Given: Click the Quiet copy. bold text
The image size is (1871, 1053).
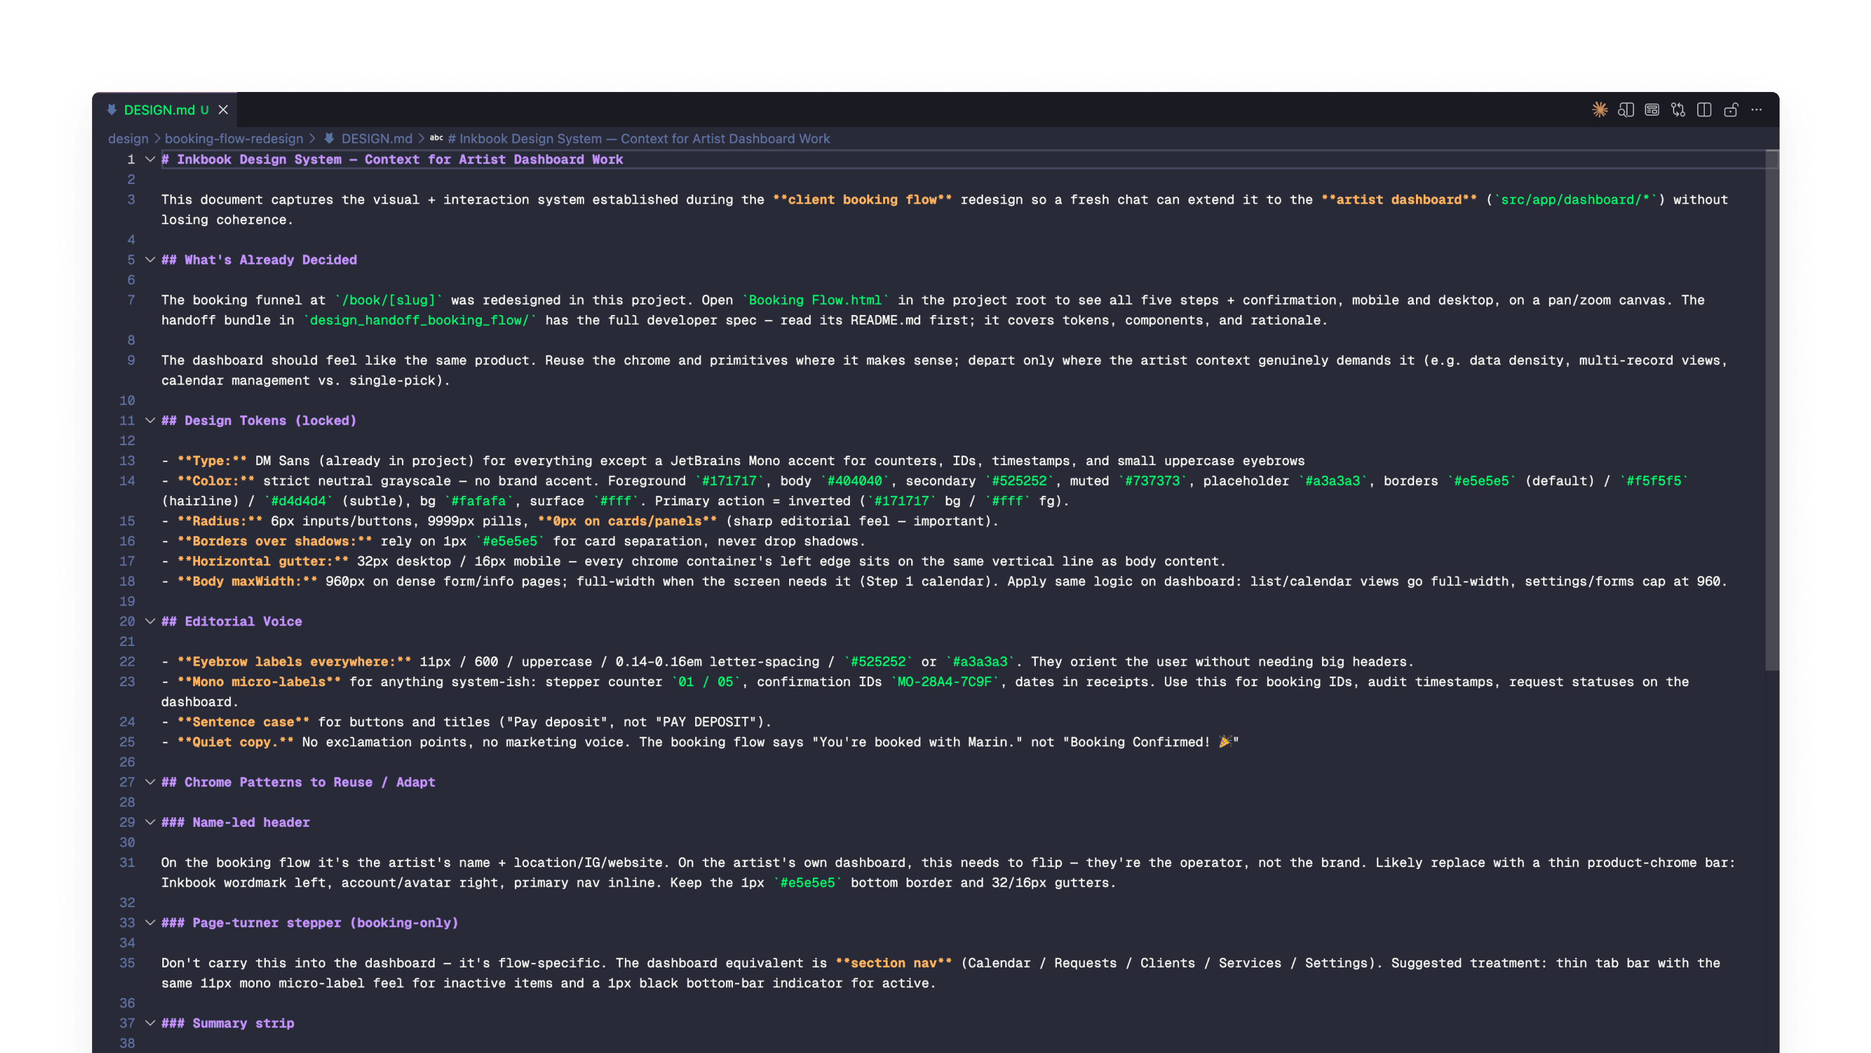Looking at the screenshot, I should (235, 742).
